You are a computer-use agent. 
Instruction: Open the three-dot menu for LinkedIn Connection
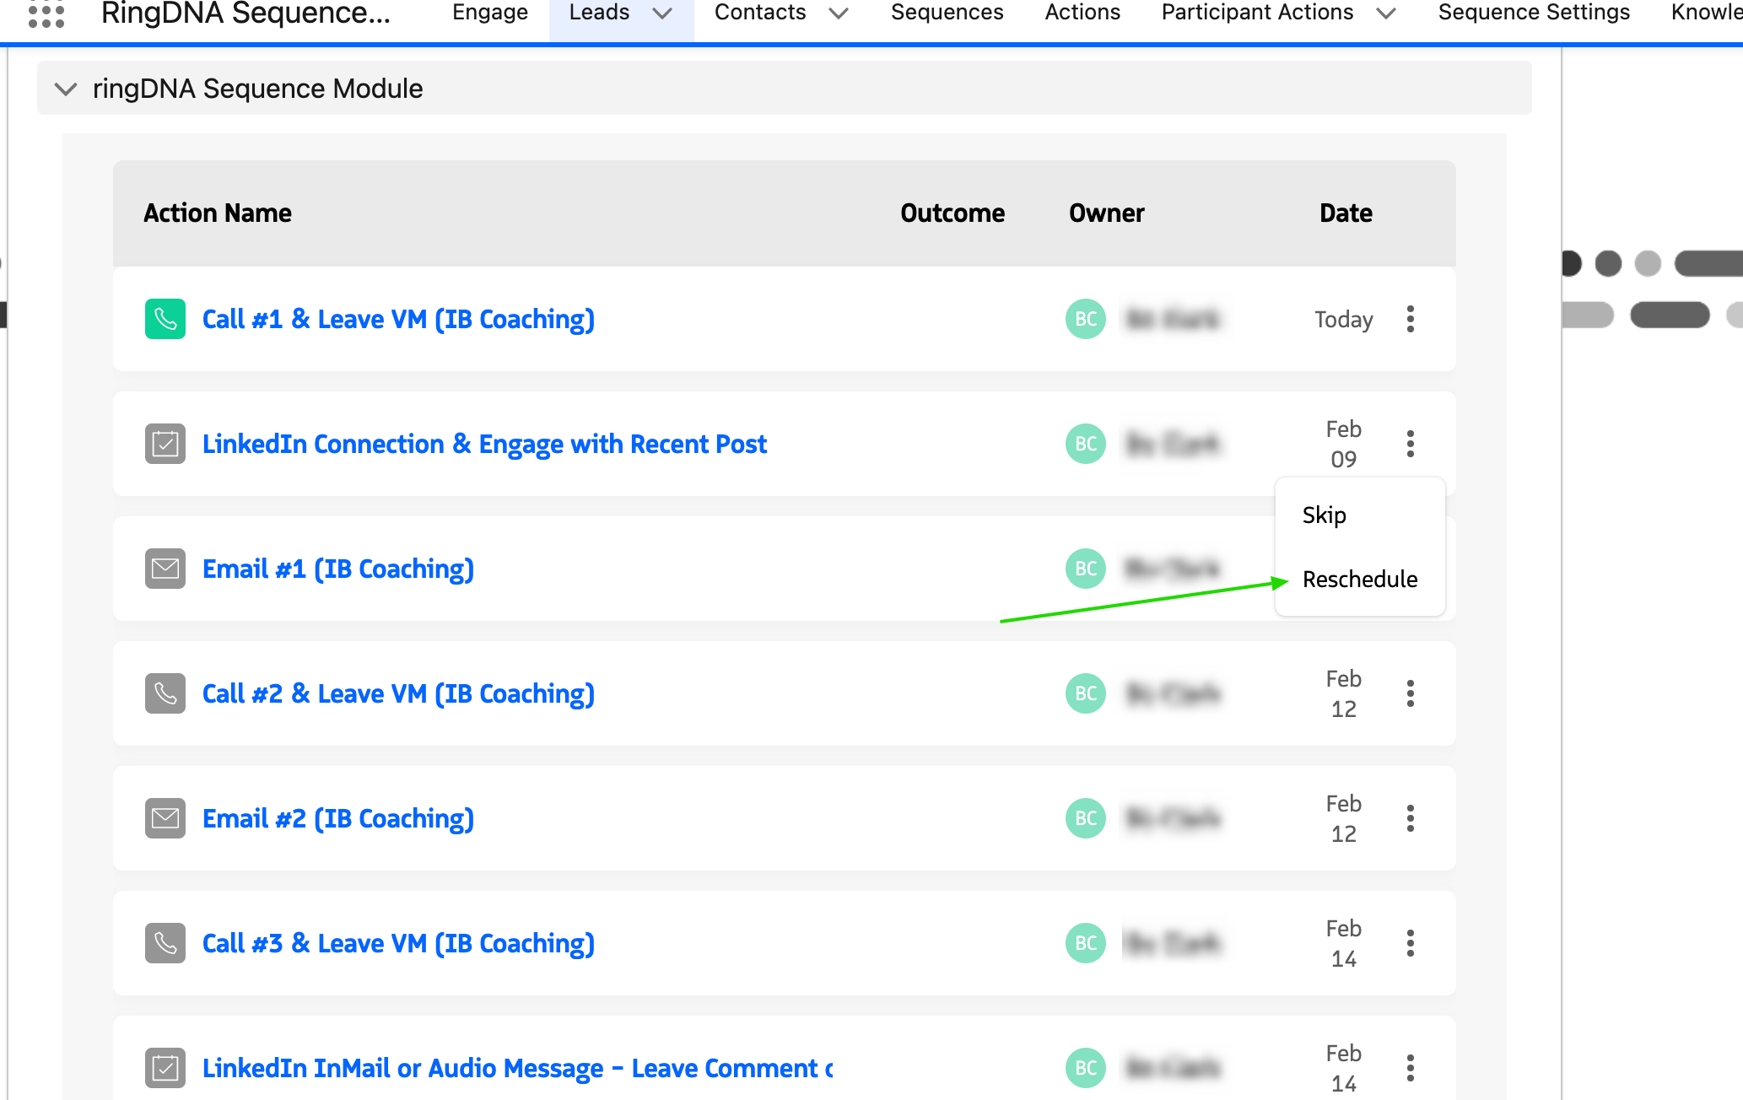(1410, 444)
